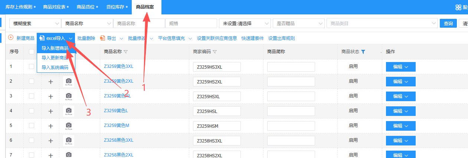Expand the 平台信息填充 dropdown

[x=191, y=38]
